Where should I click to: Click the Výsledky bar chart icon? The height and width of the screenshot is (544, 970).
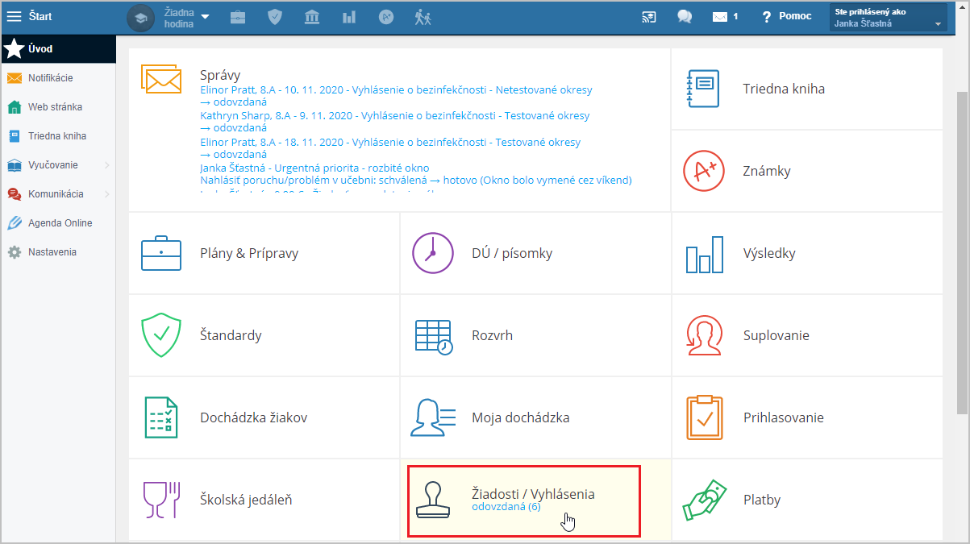click(x=704, y=253)
